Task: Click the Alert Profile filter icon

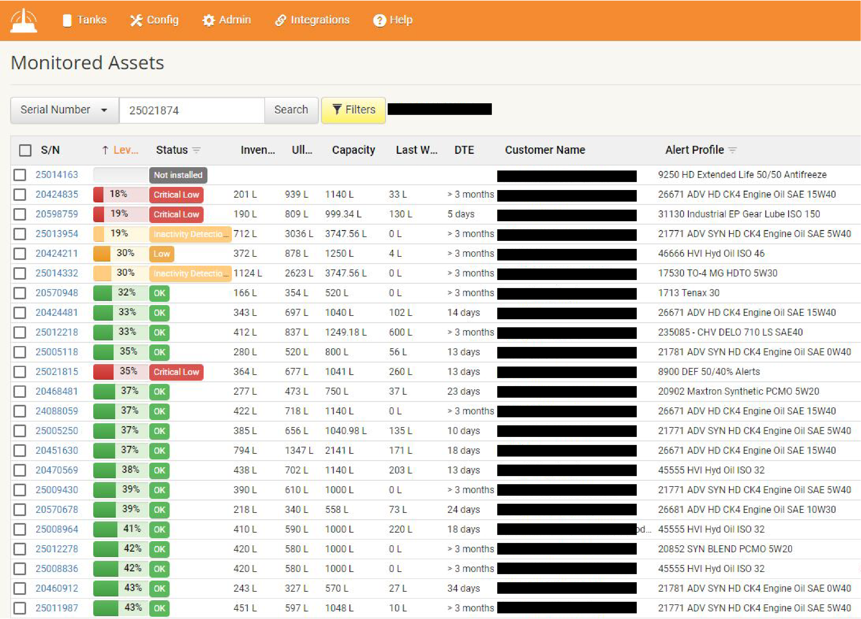Action: (x=733, y=150)
